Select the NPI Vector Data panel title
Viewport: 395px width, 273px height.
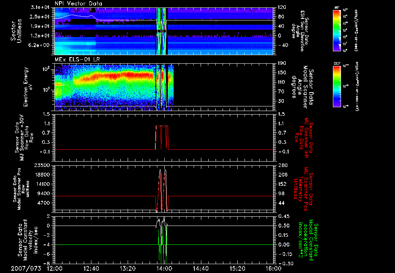(x=79, y=3)
